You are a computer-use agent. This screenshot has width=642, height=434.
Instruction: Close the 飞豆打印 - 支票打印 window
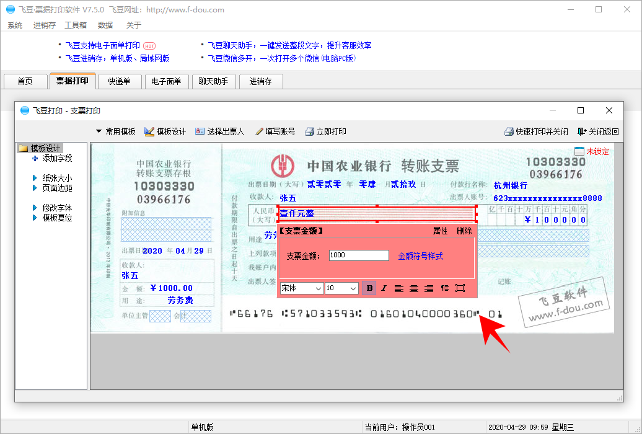(609, 110)
